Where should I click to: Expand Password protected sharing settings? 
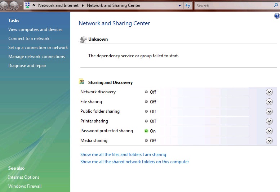pyautogui.click(x=269, y=131)
